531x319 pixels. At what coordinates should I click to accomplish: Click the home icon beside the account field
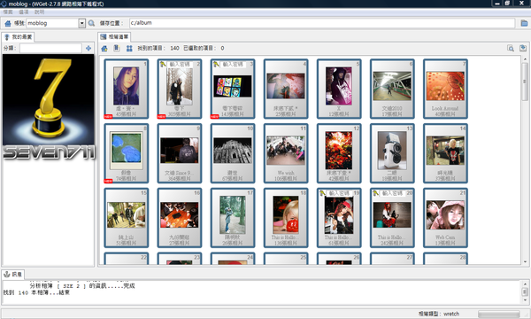[8, 23]
